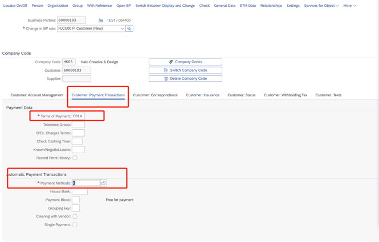Click the magnifier icon next to BP role
Screen dimensions: 379x242
point(129,28)
